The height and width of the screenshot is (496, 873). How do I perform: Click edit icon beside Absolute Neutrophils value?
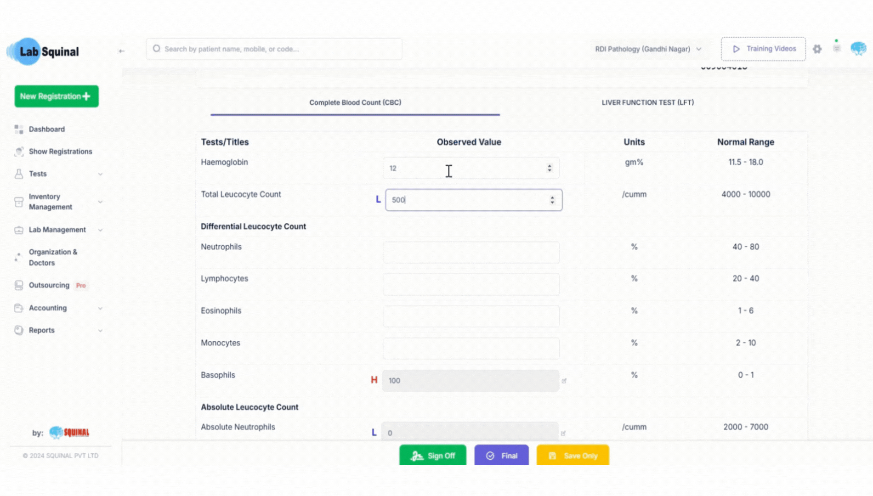click(563, 433)
